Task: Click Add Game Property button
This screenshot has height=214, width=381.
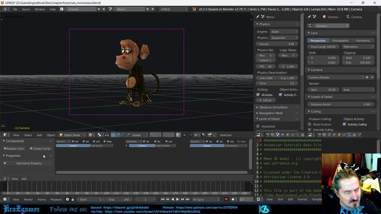Action: click(x=28, y=163)
